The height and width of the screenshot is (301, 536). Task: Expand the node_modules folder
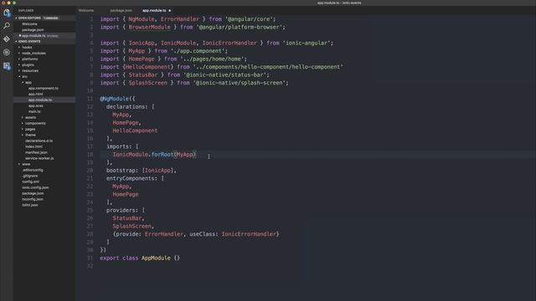click(33, 54)
